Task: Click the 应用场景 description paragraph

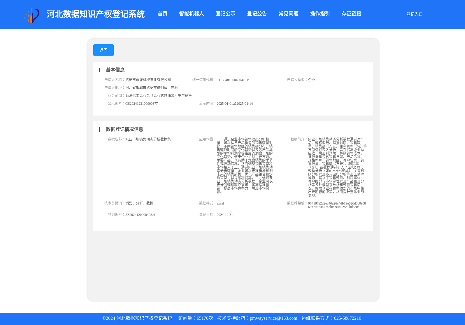Action: [x=245, y=165]
